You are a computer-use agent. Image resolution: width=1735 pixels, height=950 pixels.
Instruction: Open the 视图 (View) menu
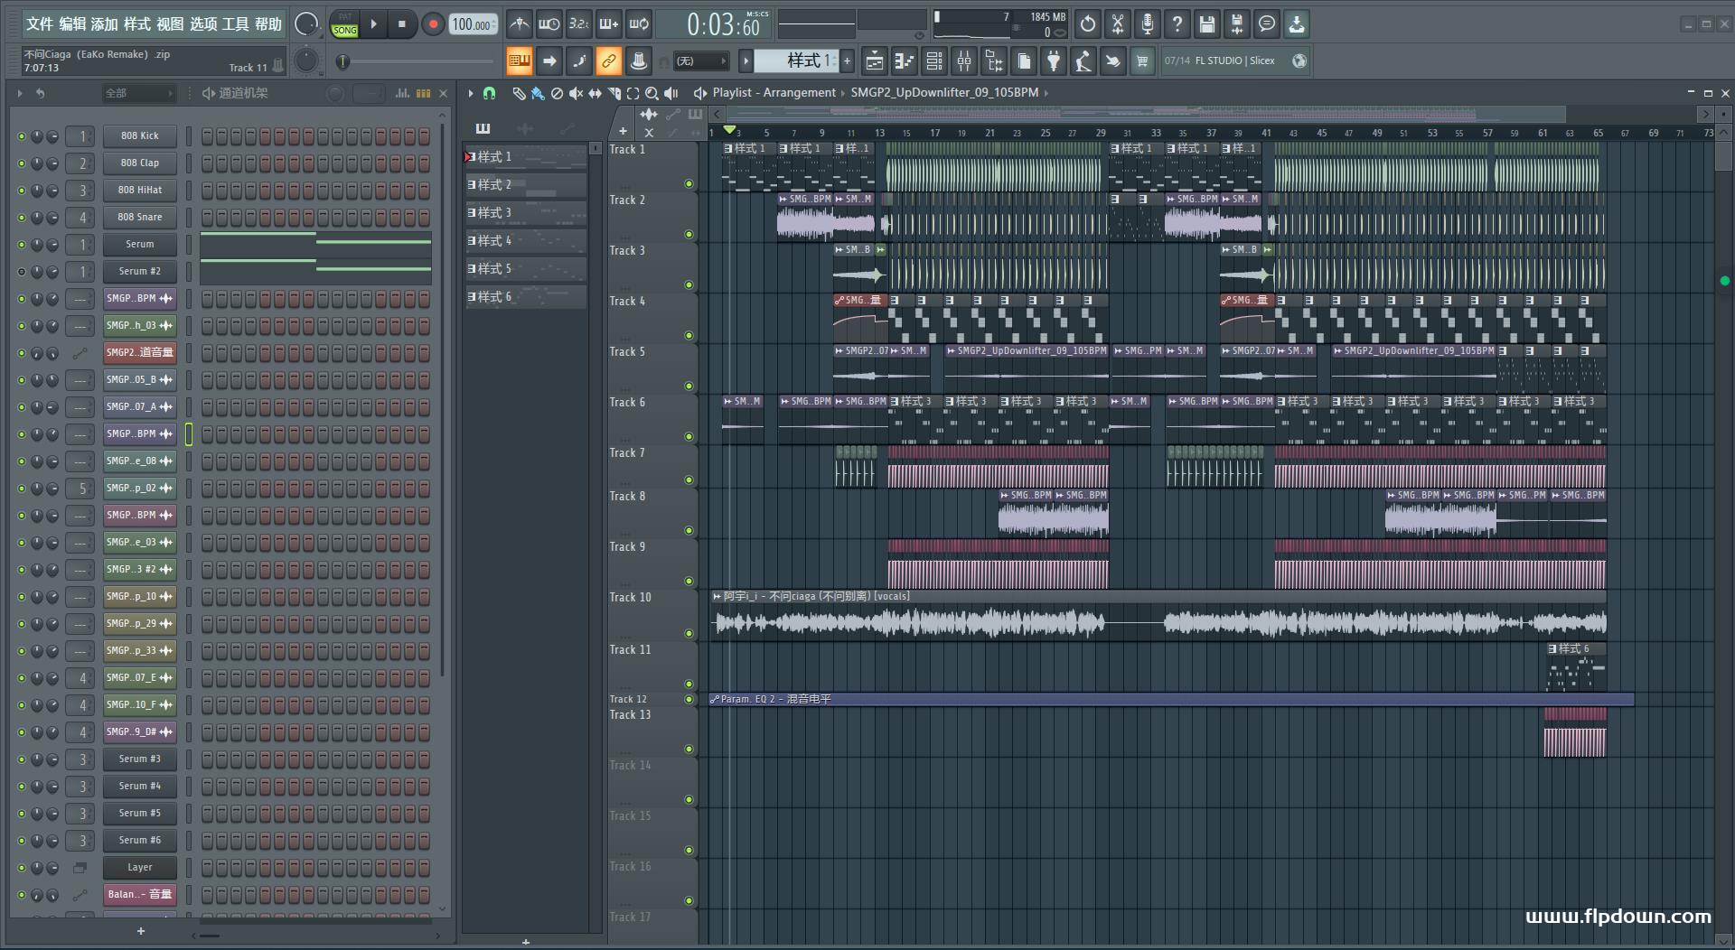click(x=170, y=24)
